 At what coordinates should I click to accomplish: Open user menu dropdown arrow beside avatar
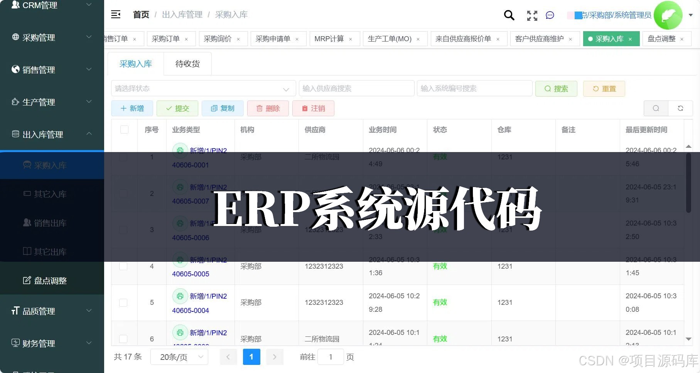(691, 15)
